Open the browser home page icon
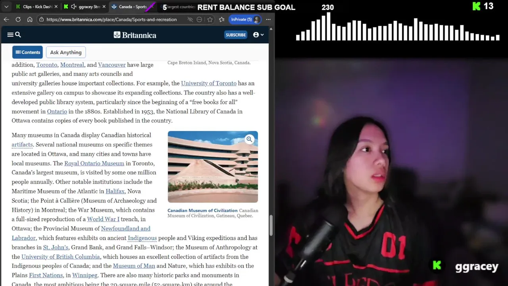This screenshot has width=508, height=286. click(x=30, y=19)
